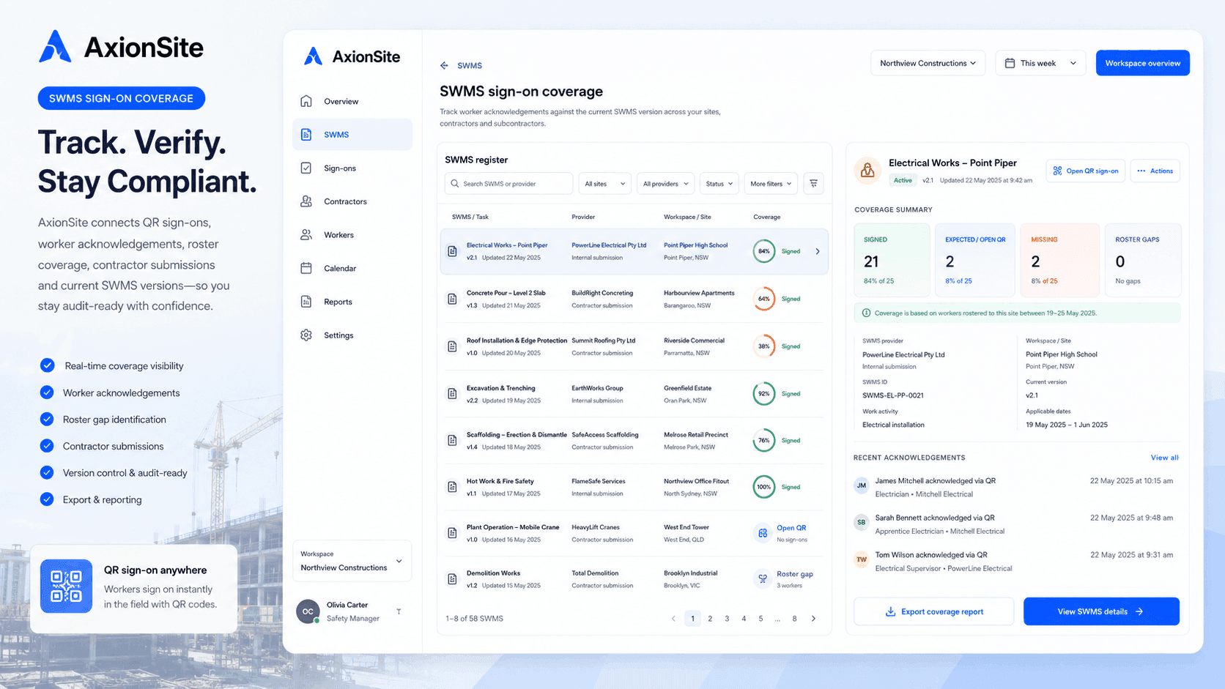Click the info icon in coverage notice

[866, 313]
